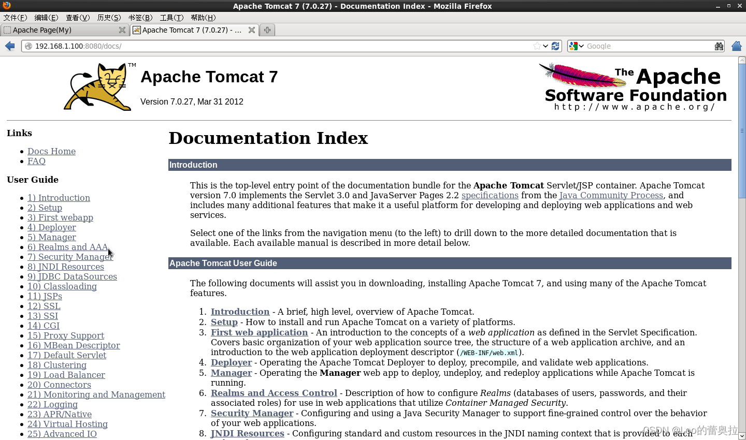Go to the Home page icon
Screen dimensions: 746x440
[737, 46]
